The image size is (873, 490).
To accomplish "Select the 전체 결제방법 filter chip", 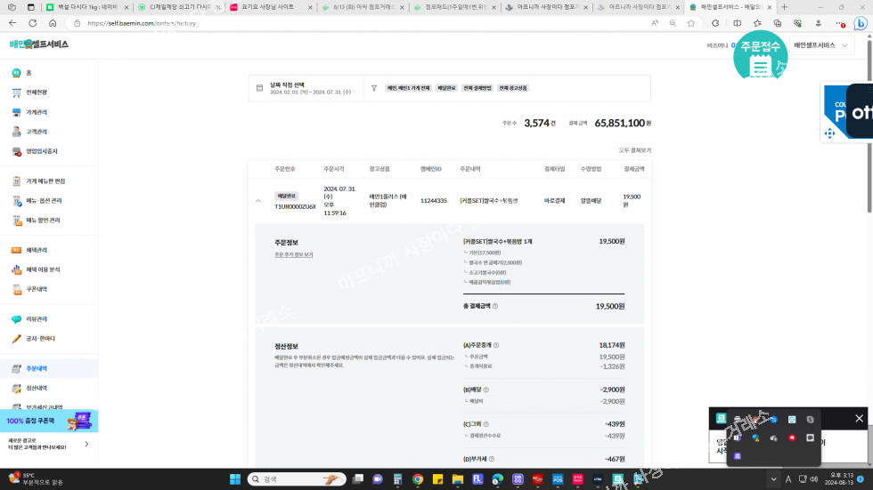I will point(477,88).
